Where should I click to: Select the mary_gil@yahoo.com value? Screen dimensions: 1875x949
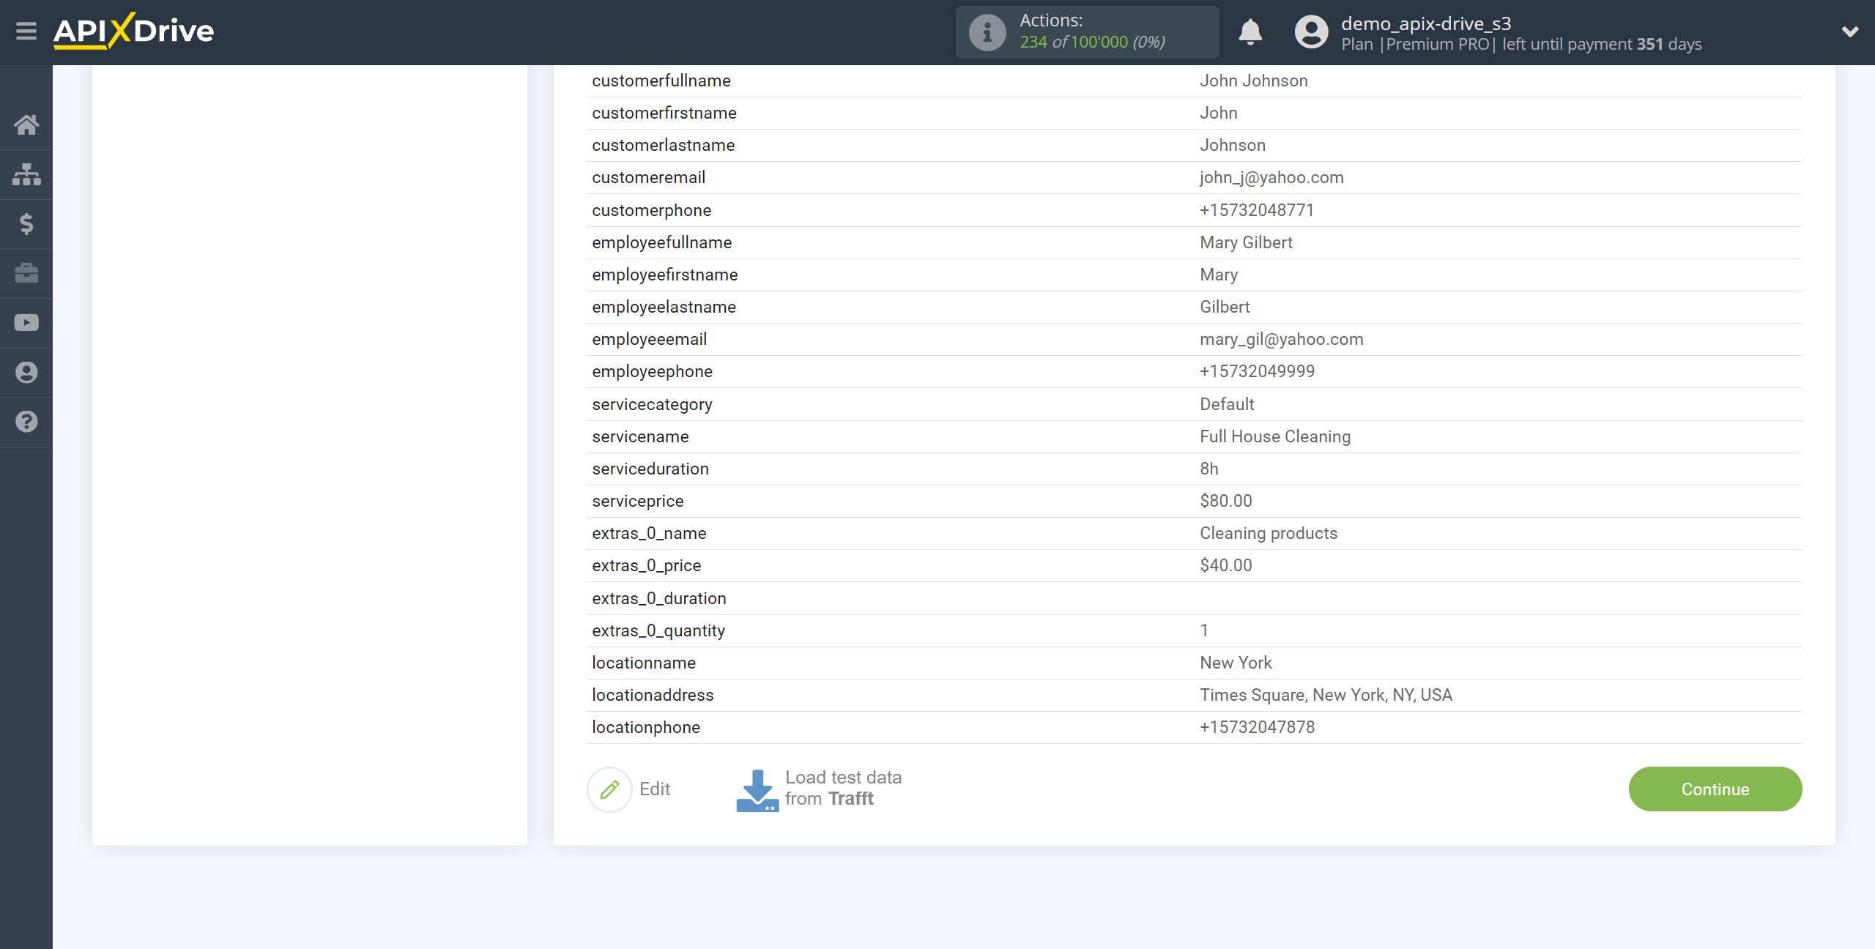[x=1282, y=340]
